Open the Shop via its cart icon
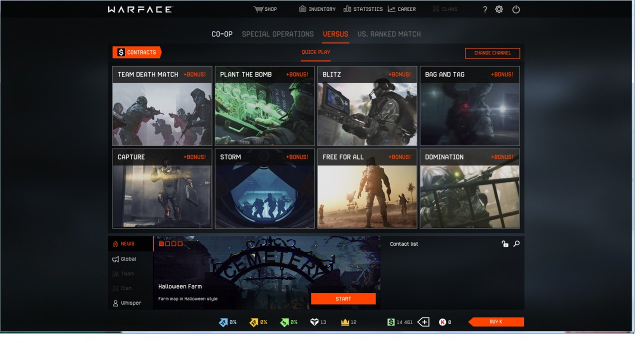 click(258, 9)
